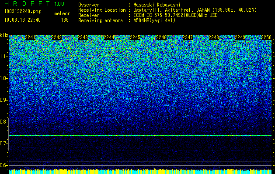Click the 2250 time marker
275x174 pixels.
pyautogui.click(x=266, y=37)
